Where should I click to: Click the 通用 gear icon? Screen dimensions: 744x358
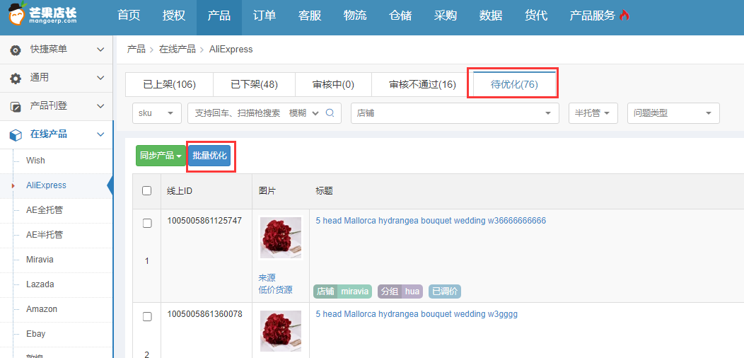tap(16, 79)
